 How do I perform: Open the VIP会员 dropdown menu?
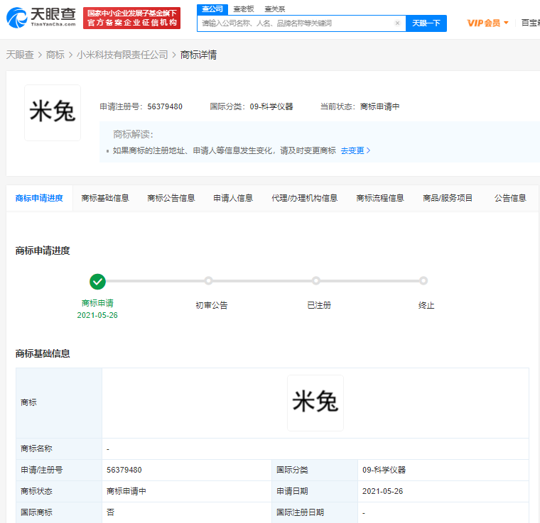point(487,23)
